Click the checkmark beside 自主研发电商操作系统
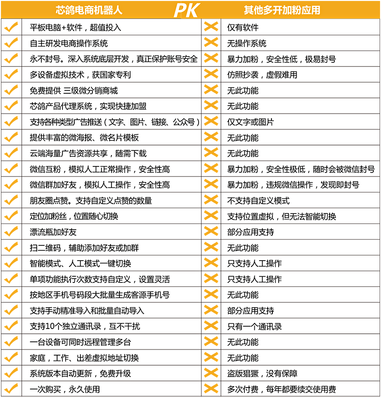This screenshot has width=381, height=398. [11, 43]
